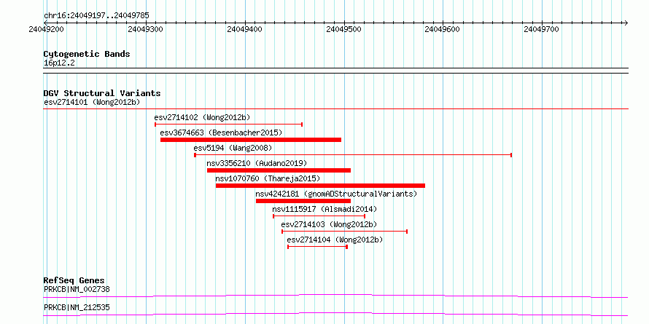Click ruler position 24049500

click(x=343, y=29)
